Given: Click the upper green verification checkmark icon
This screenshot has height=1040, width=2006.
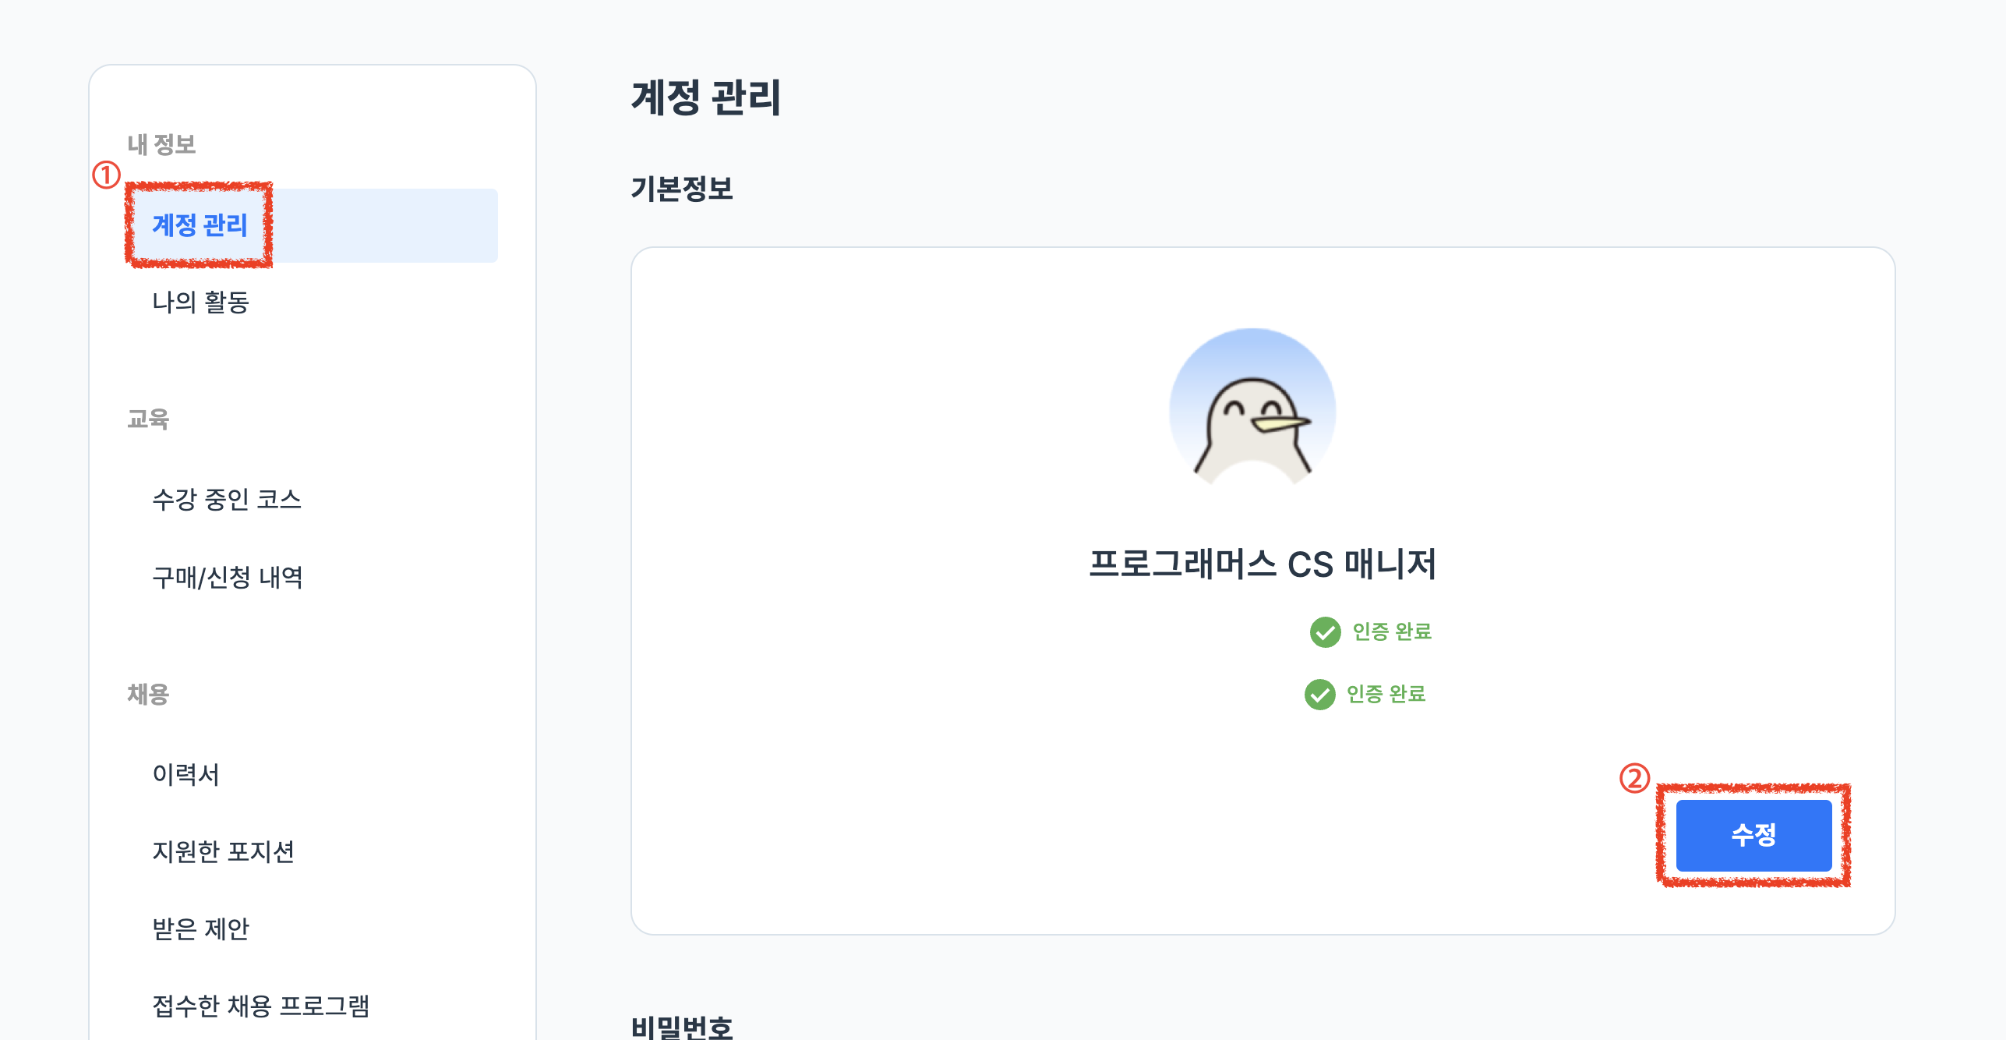Looking at the screenshot, I should pos(1325,632).
